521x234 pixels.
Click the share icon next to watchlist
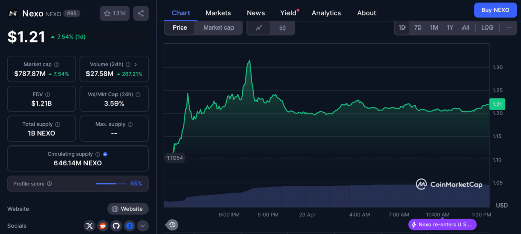(141, 14)
